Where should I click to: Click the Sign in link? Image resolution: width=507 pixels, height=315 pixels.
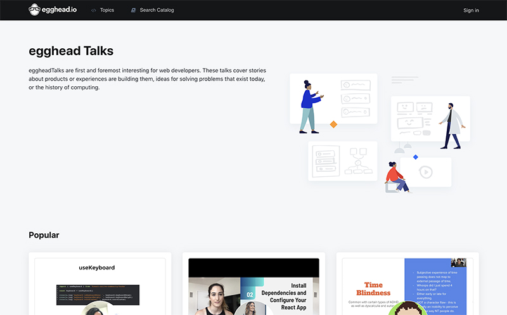(471, 10)
